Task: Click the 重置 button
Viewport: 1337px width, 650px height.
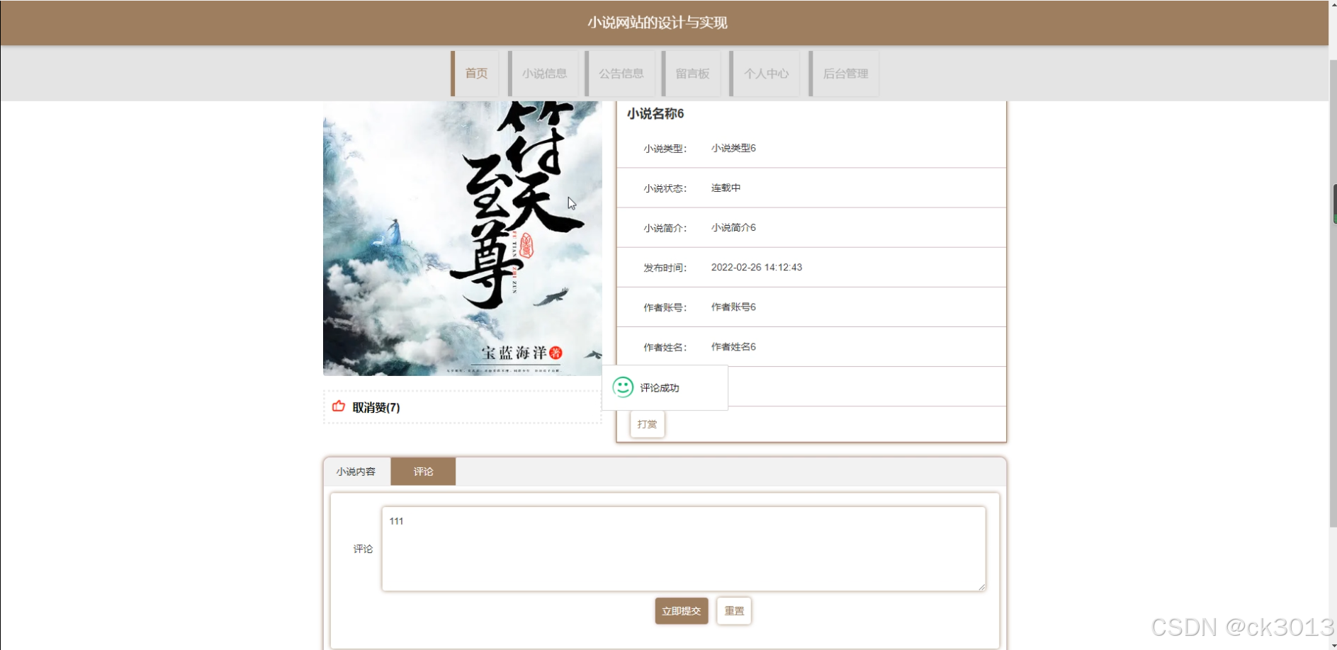Action: pos(734,611)
